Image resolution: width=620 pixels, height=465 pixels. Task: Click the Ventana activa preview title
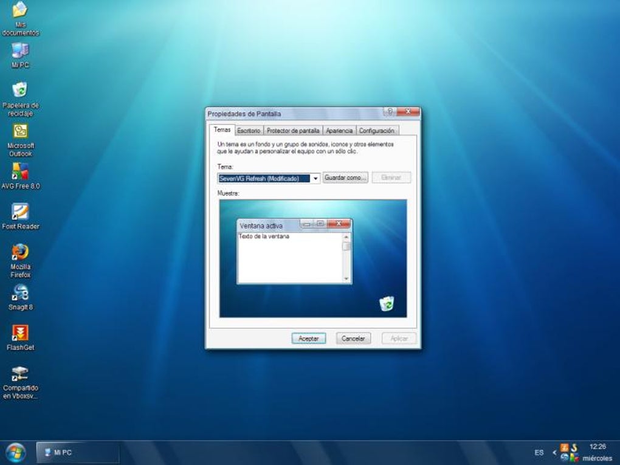point(261,226)
